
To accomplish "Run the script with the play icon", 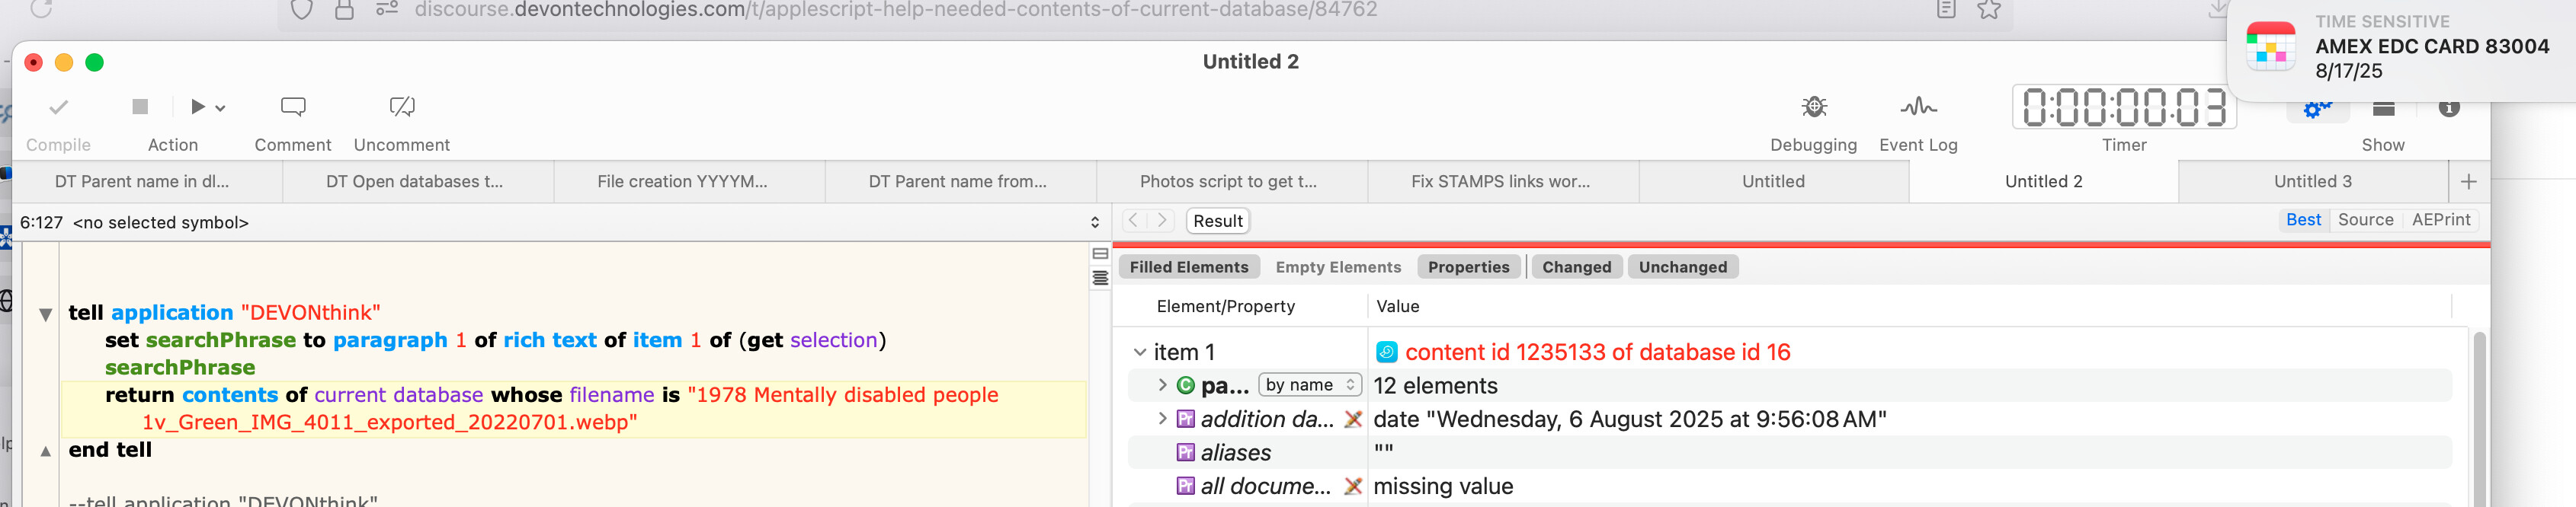I will 198,107.
